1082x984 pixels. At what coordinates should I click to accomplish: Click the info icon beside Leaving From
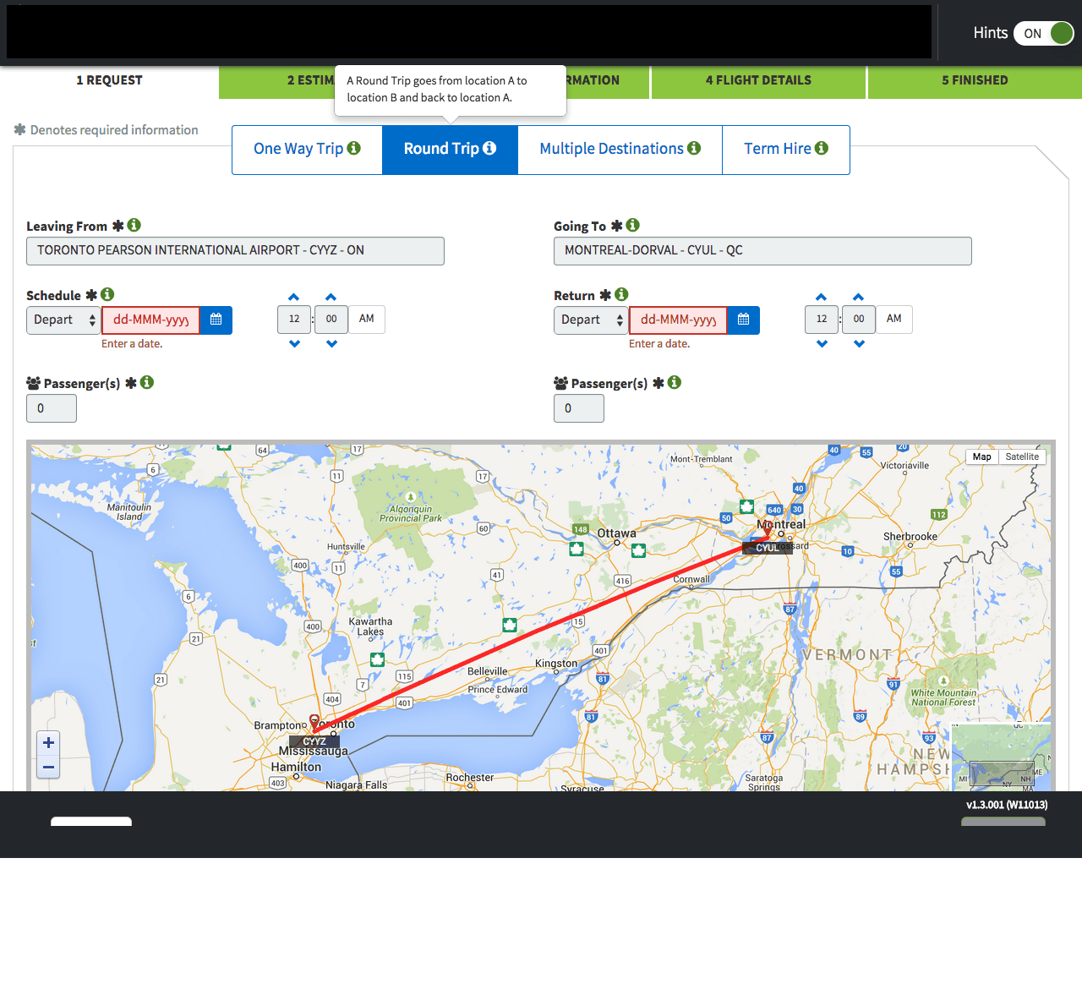pos(134,225)
